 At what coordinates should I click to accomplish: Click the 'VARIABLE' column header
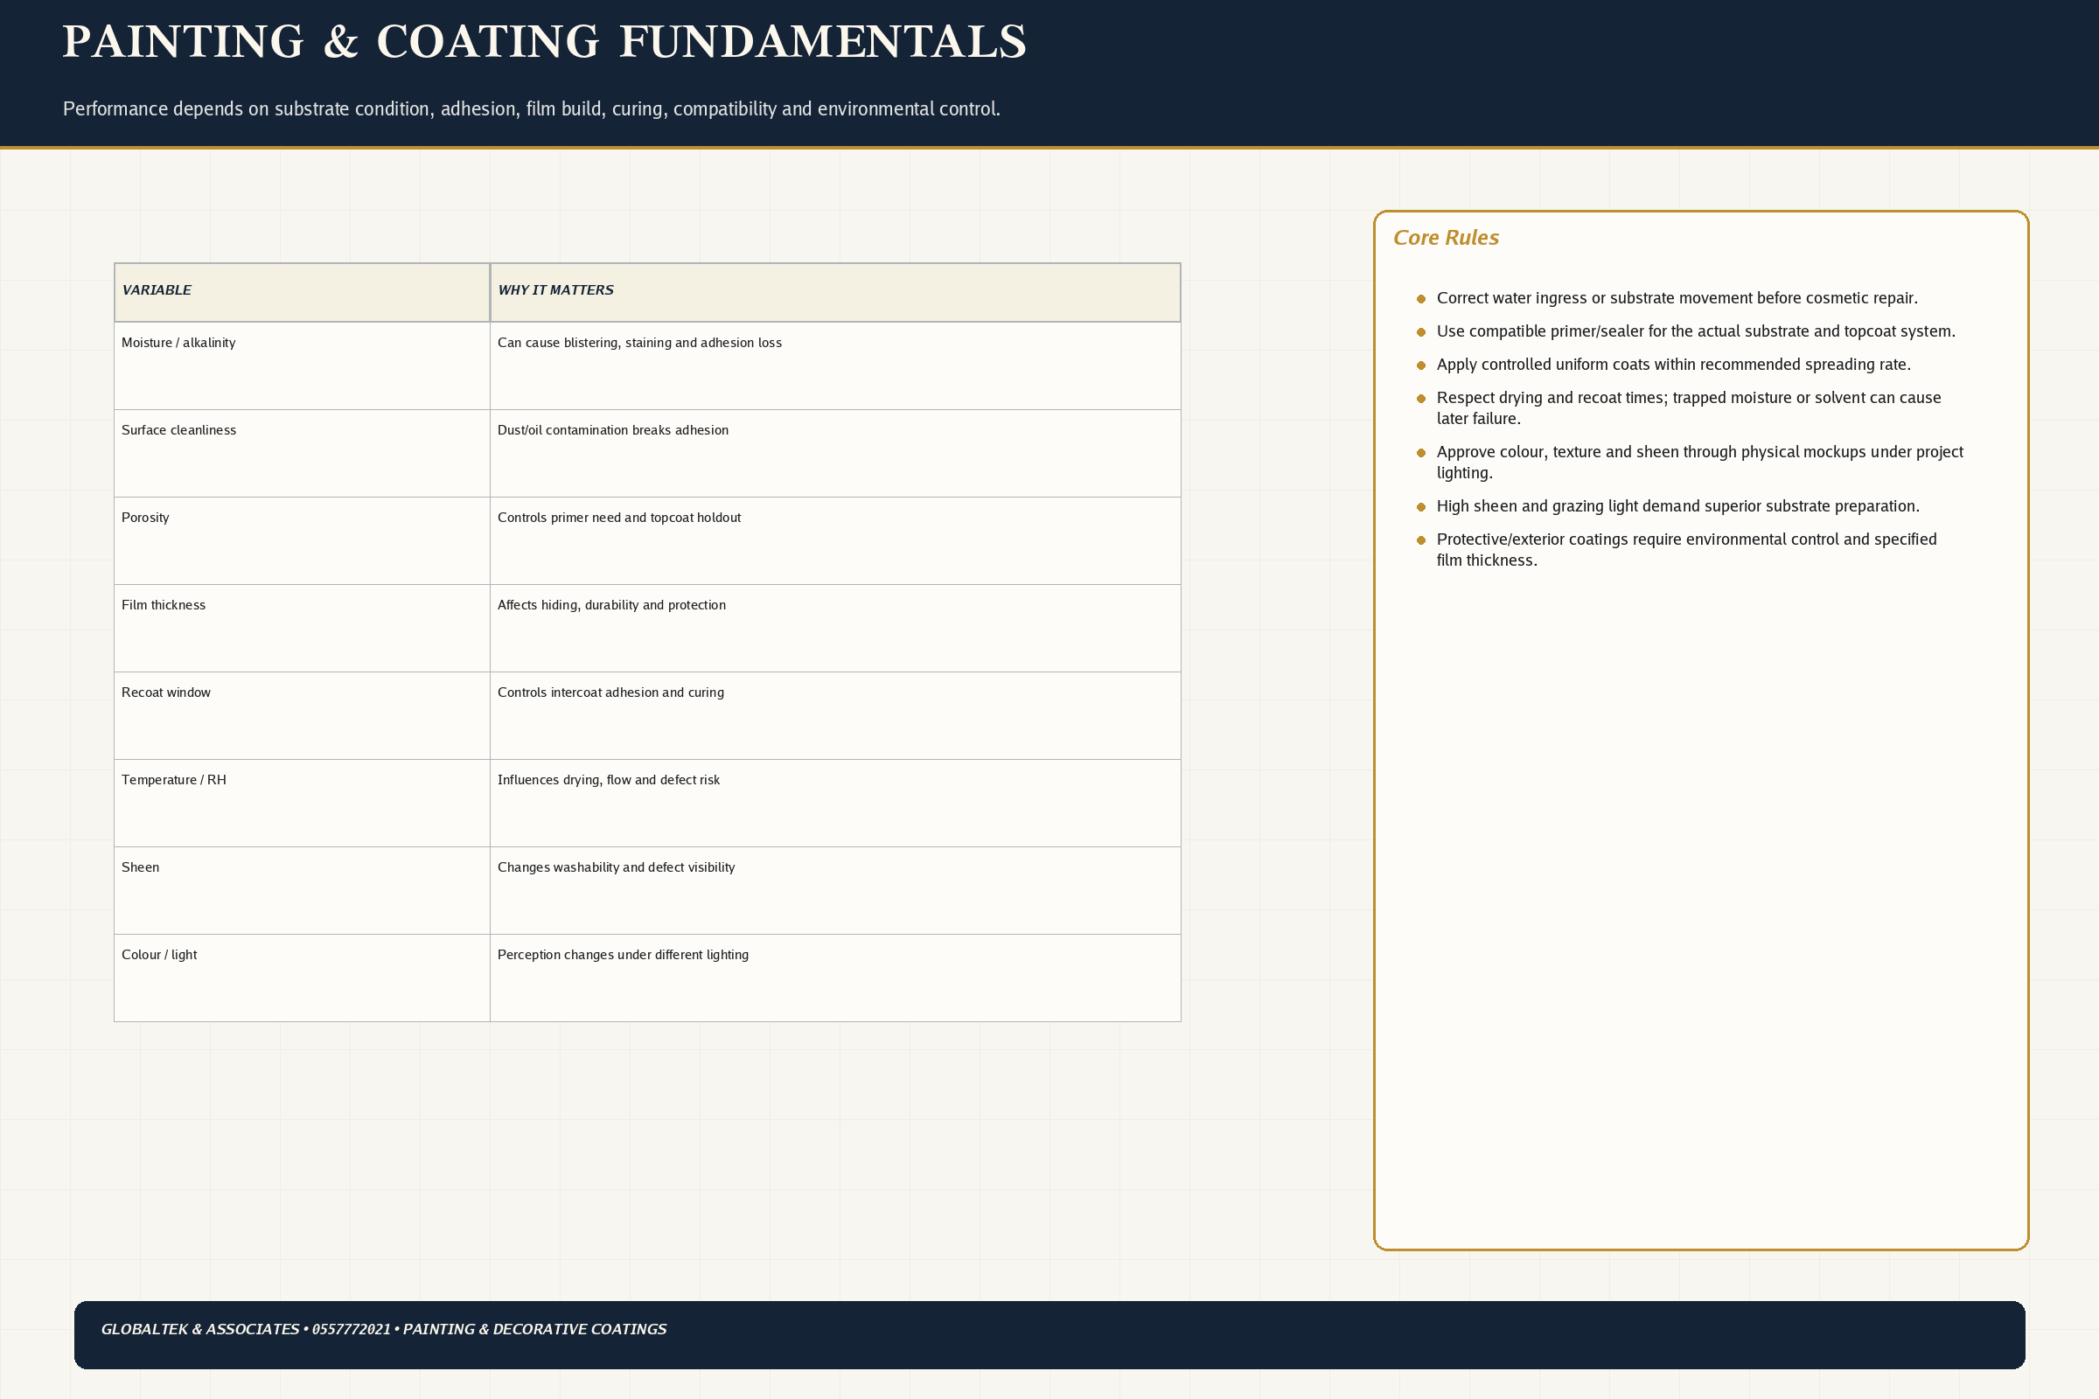click(x=302, y=292)
